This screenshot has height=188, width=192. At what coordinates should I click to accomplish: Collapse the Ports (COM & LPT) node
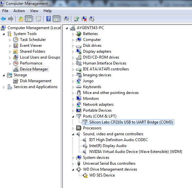73,116
